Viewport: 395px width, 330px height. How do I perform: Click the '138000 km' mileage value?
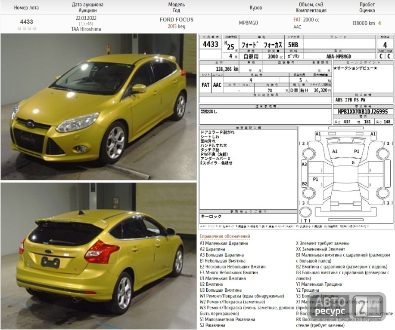point(364,23)
